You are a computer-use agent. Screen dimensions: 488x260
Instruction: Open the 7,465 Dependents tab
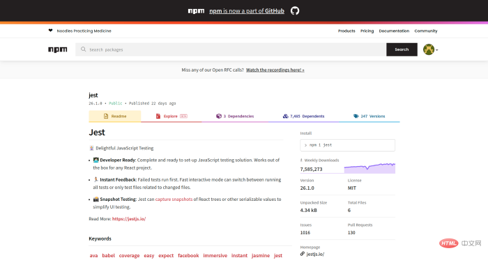pyautogui.click(x=303, y=116)
